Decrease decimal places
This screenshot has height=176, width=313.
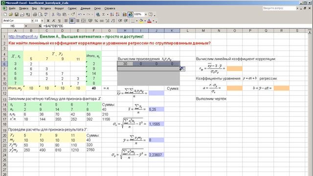coord(113,21)
